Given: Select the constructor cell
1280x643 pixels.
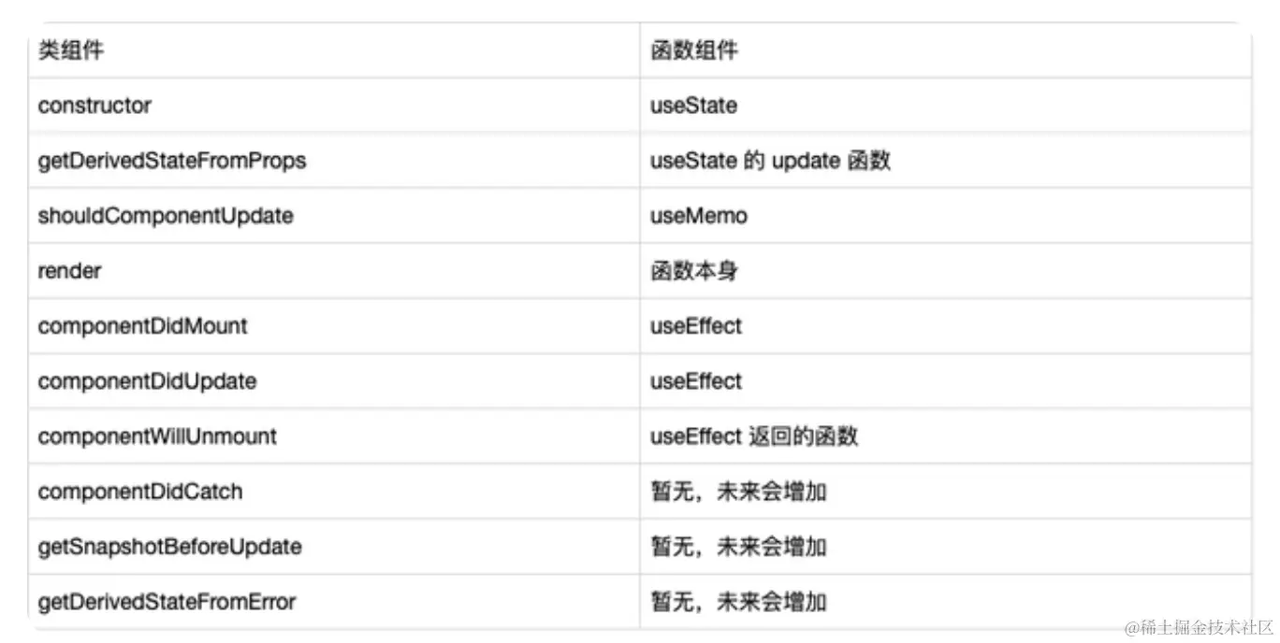Looking at the screenshot, I should coord(95,106).
